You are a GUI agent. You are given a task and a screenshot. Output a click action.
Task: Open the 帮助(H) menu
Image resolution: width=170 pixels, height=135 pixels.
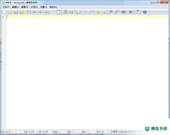(x=53, y=7)
